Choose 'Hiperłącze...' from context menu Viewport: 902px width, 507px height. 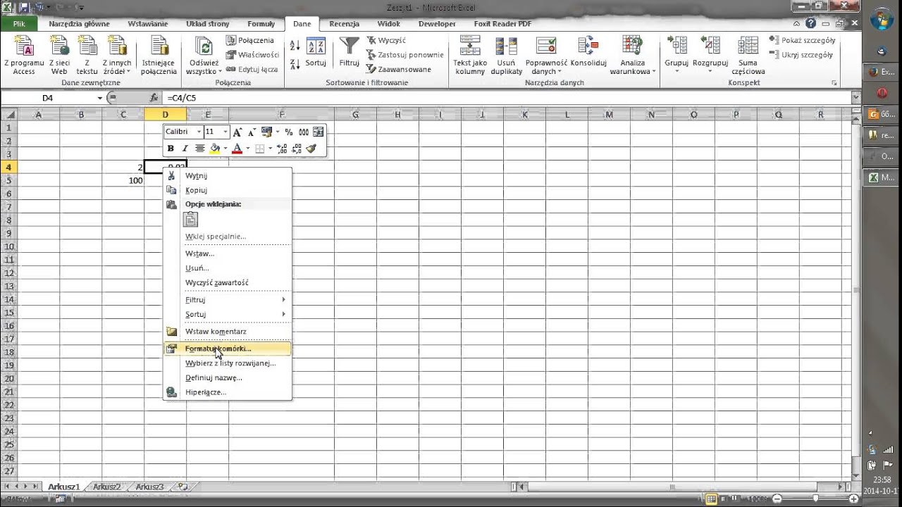click(228, 392)
